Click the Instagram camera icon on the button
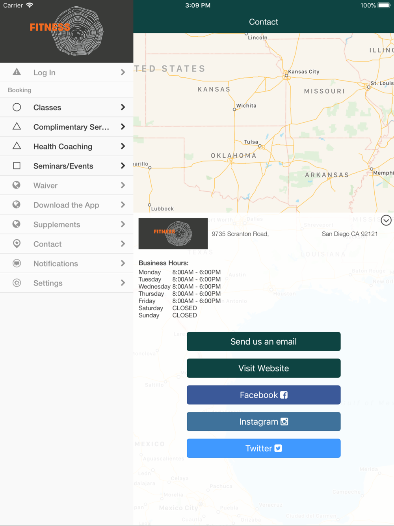The width and height of the screenshot is (394, 526). point(284,422)
